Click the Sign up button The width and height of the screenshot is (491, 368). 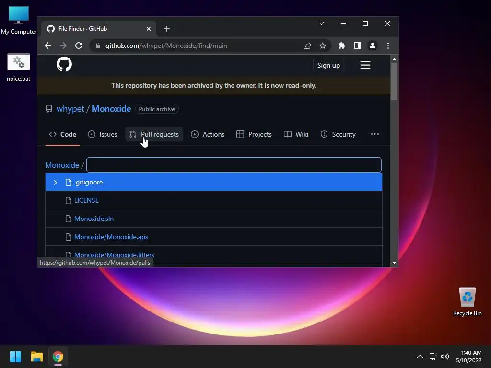coord(328,65)
